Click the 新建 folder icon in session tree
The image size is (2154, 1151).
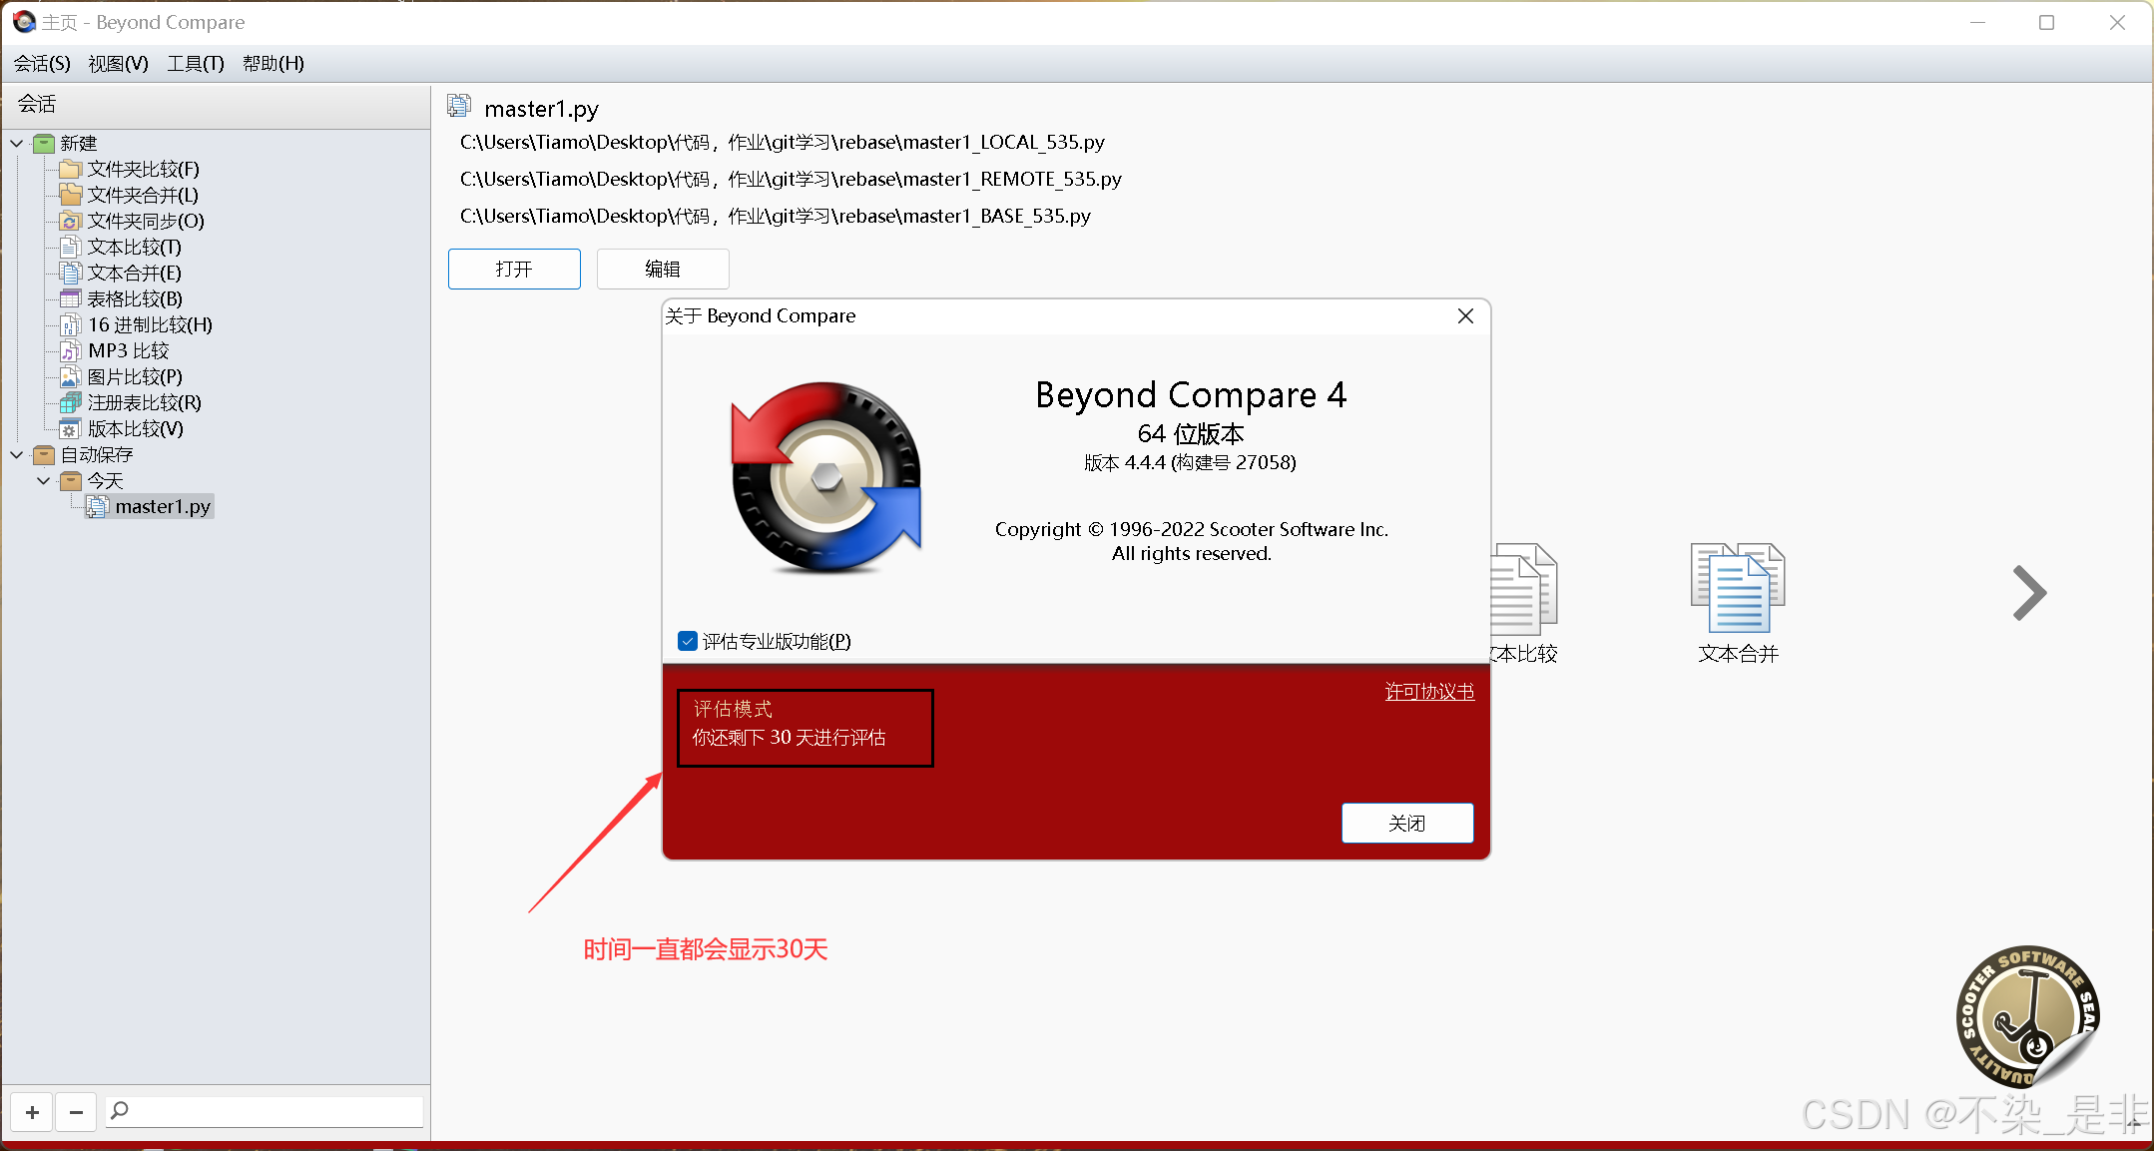pos(44,143)
